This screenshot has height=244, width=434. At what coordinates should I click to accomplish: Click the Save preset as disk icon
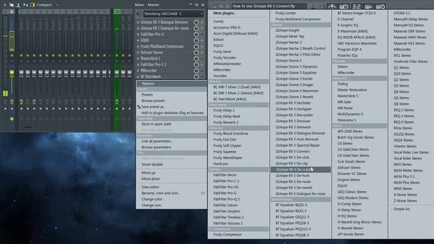coord(139,107)
